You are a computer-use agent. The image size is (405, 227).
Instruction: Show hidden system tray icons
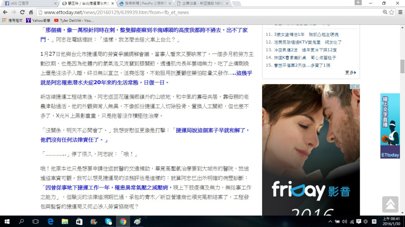coord(330,221)
